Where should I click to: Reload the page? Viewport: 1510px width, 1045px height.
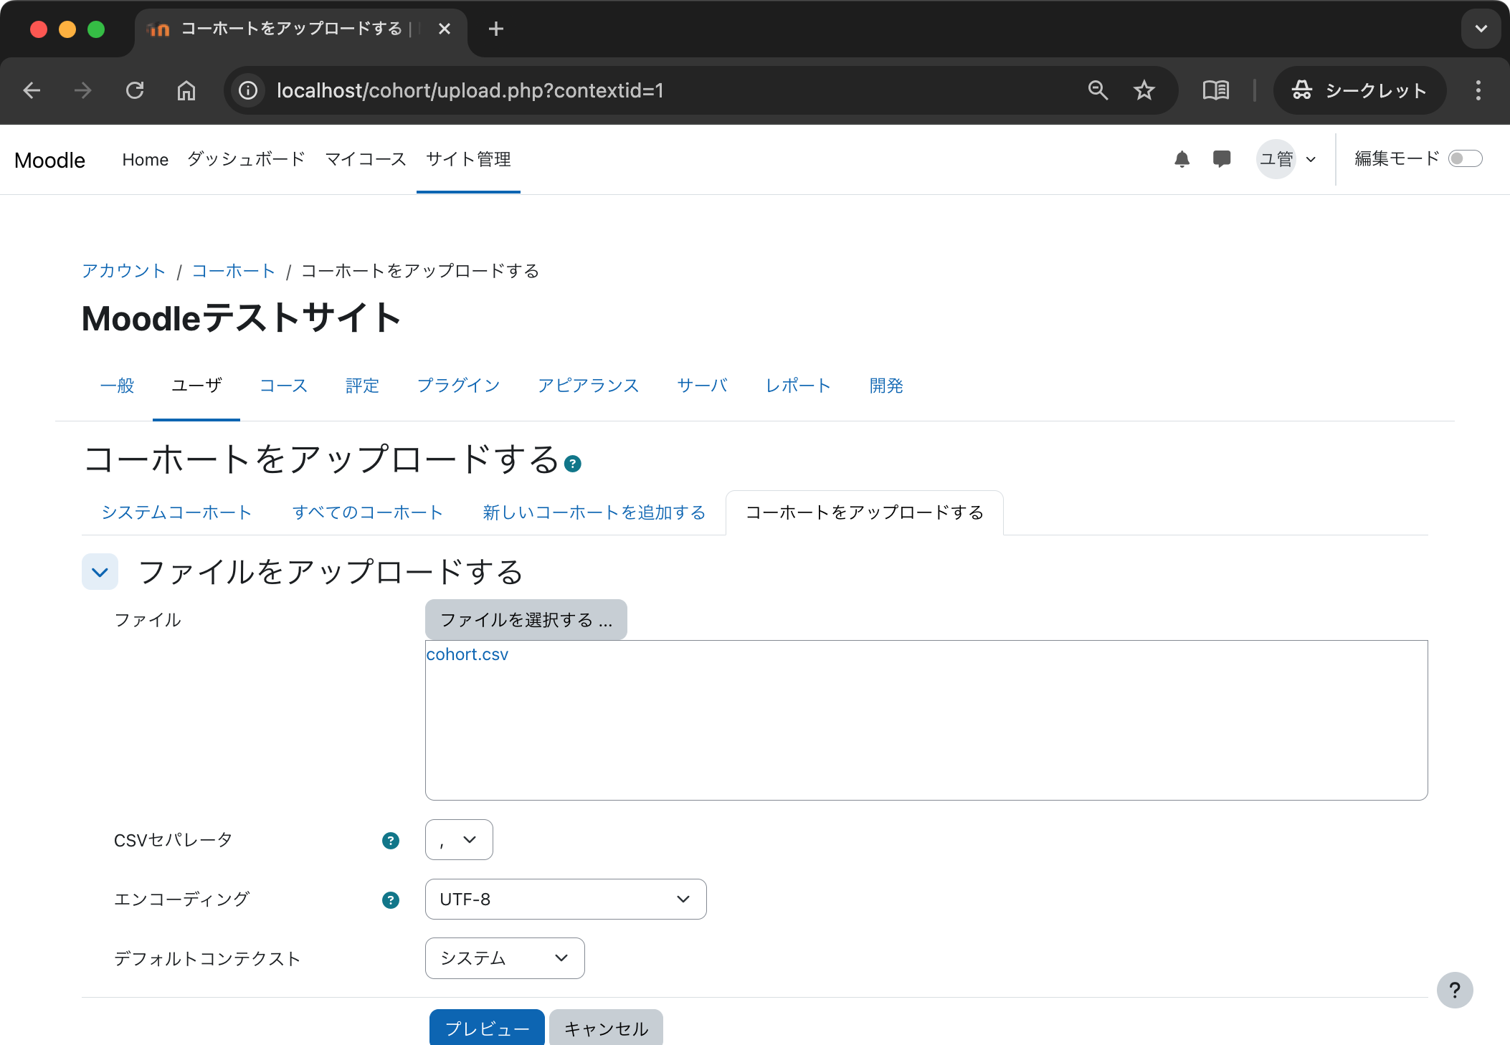click(x=136, y=90)
